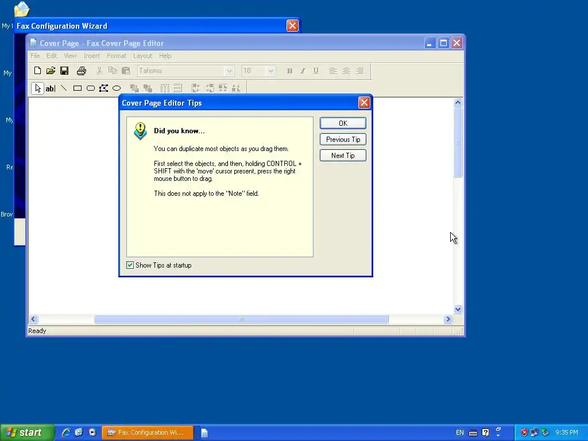Click the language bar help question mark icon
The height and width of the screenshot is (441, 588).
(x=486, y=433)
